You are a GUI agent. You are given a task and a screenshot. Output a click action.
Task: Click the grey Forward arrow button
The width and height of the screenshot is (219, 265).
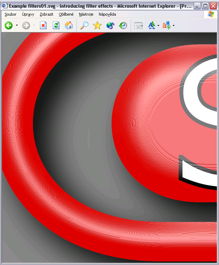tap(26, 25)
